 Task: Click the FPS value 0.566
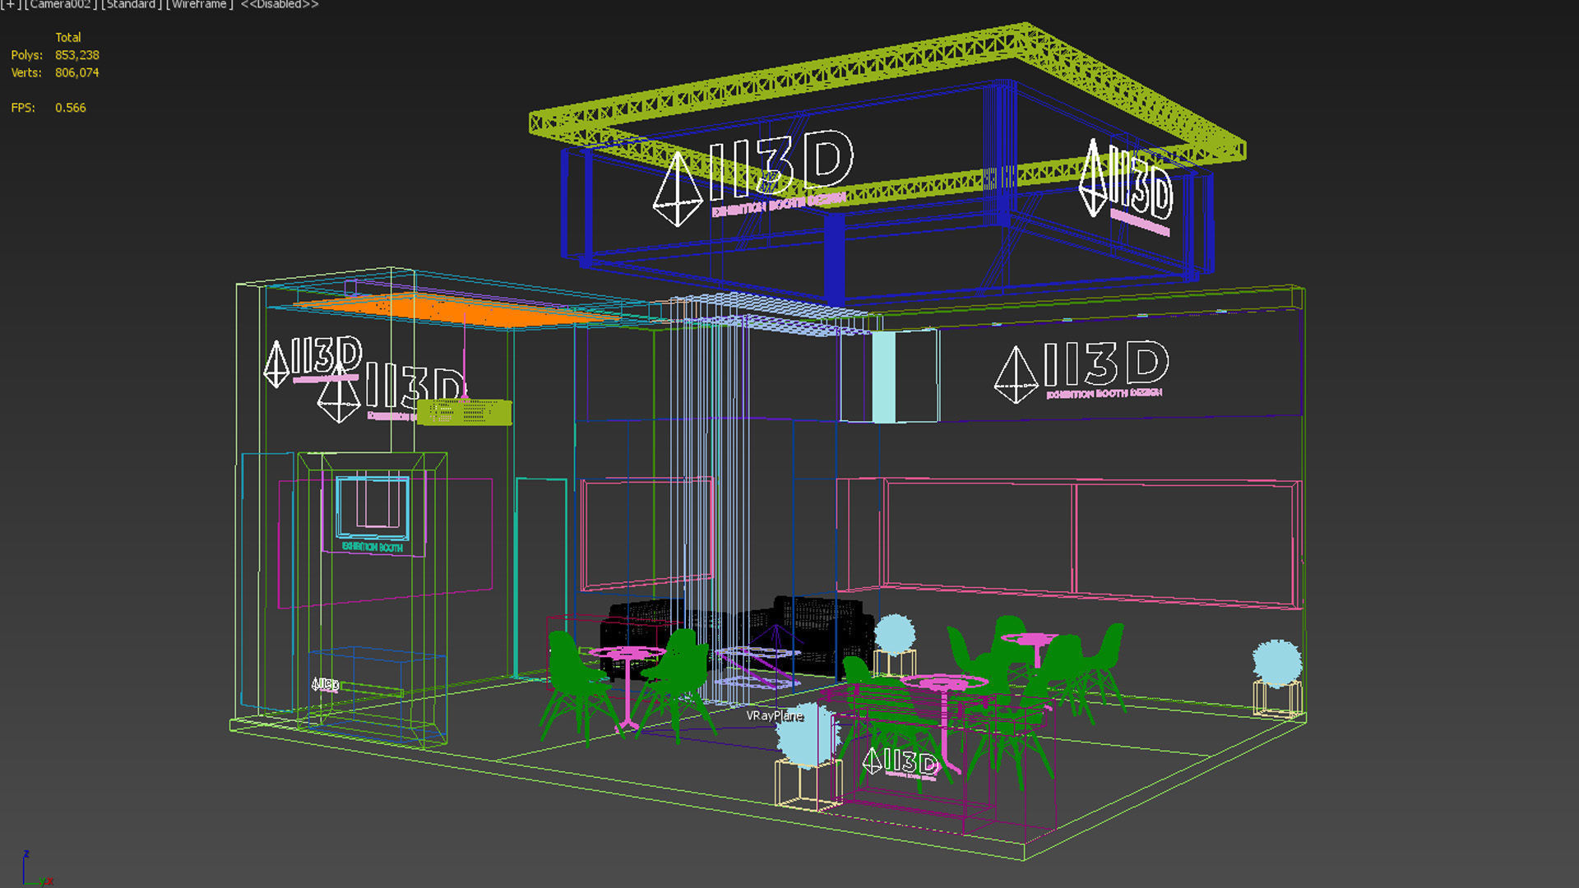point(71,108)
